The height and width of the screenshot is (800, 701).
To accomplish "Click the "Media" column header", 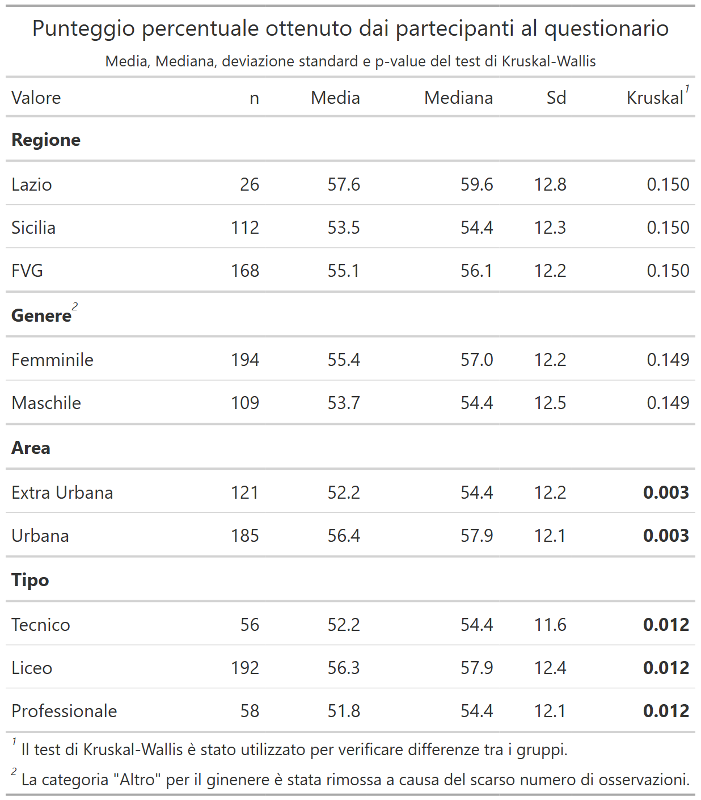I will coord(335,98).
